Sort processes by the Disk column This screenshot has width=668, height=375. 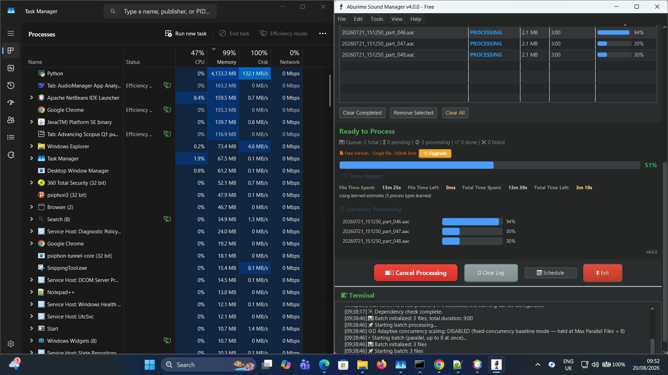(255, 56)
